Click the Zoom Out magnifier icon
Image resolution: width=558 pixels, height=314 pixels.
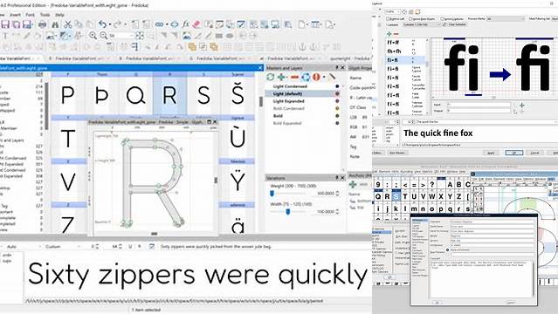tap(104, 36)
